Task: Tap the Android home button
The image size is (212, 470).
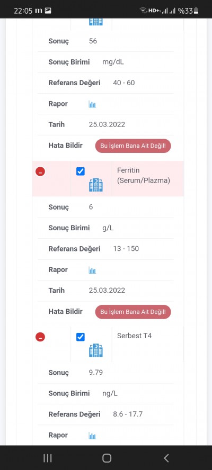Action: click(107, 458)
